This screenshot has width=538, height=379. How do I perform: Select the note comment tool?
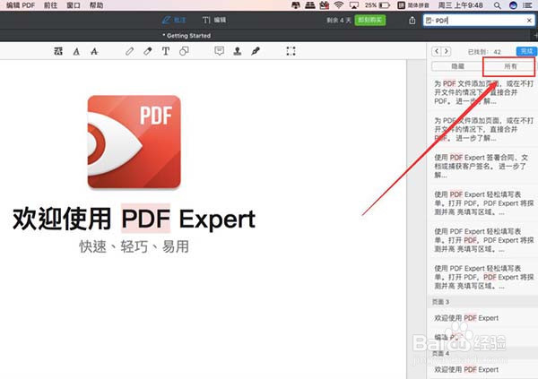coord(220,51)
